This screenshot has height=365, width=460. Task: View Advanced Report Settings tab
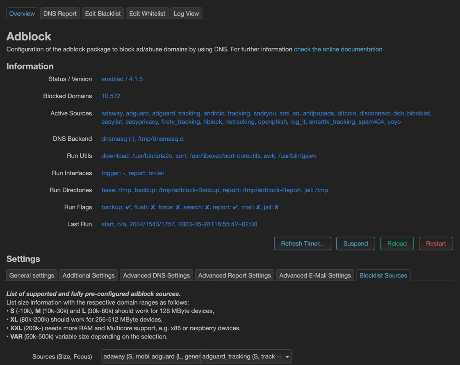(235, 275)
